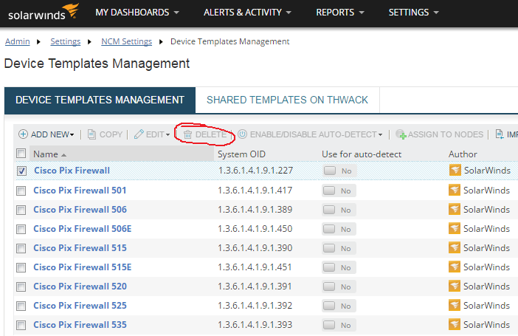Toggle auto-detect for Cisco Pix Firewall 501
Screen dimensions: 518x336
click(339, 191)
